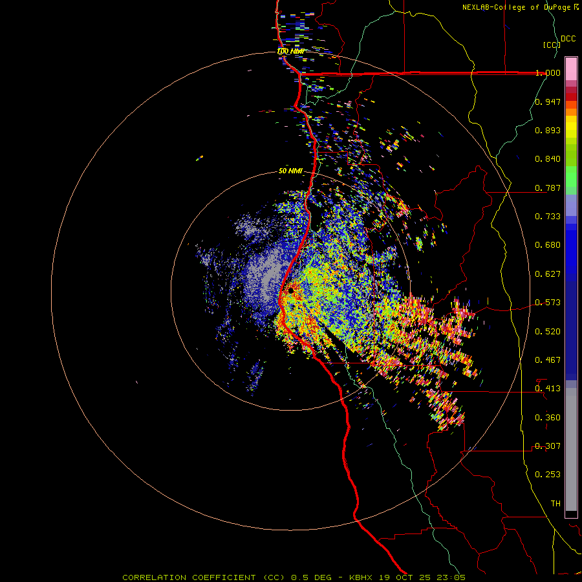
Task: Click the CORRELATION COEFFICIENT (CC) caption text
Action: click(x=204, y=577)
